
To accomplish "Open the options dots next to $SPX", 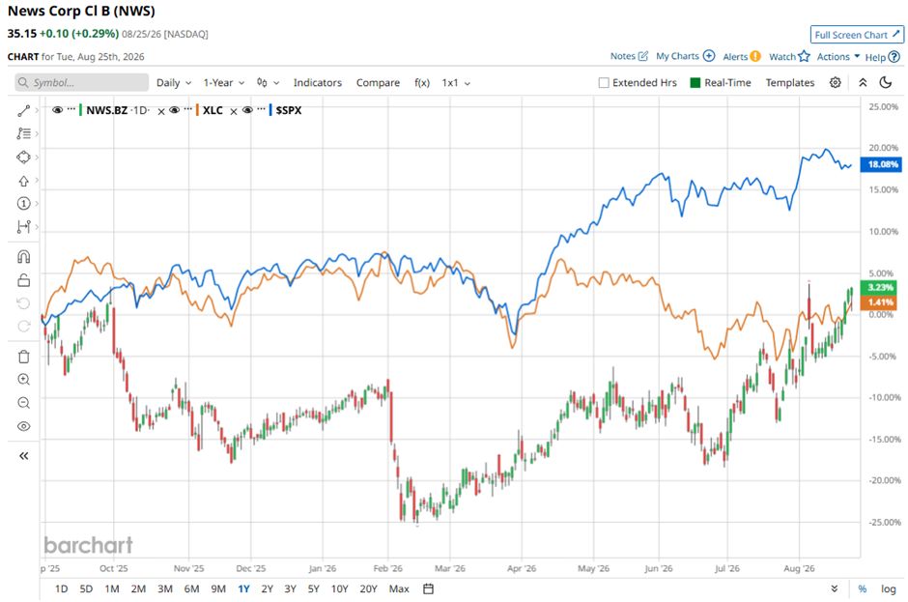I will tap(261, 109).
